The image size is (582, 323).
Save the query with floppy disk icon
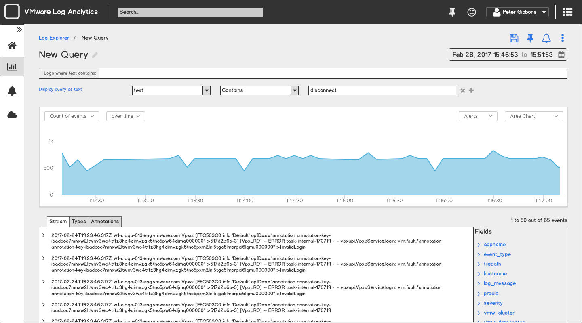tap(514, 38)
